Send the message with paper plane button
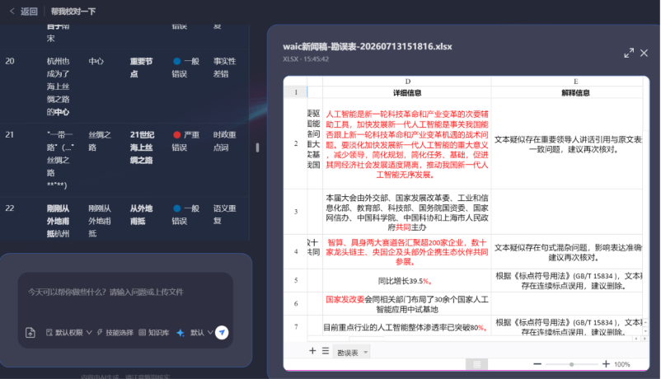Image resolution: width=661 pixels, height=379 pixels. click(x=222, y=333)
